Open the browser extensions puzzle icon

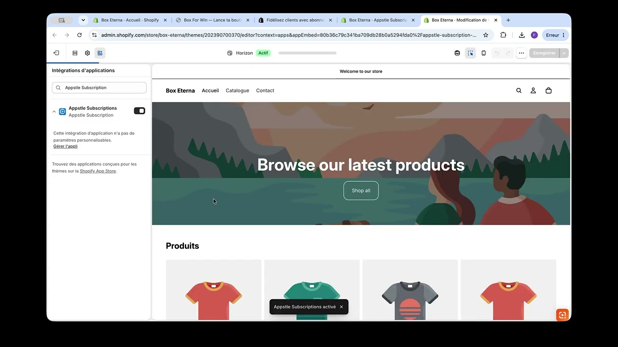click(503, 35)
